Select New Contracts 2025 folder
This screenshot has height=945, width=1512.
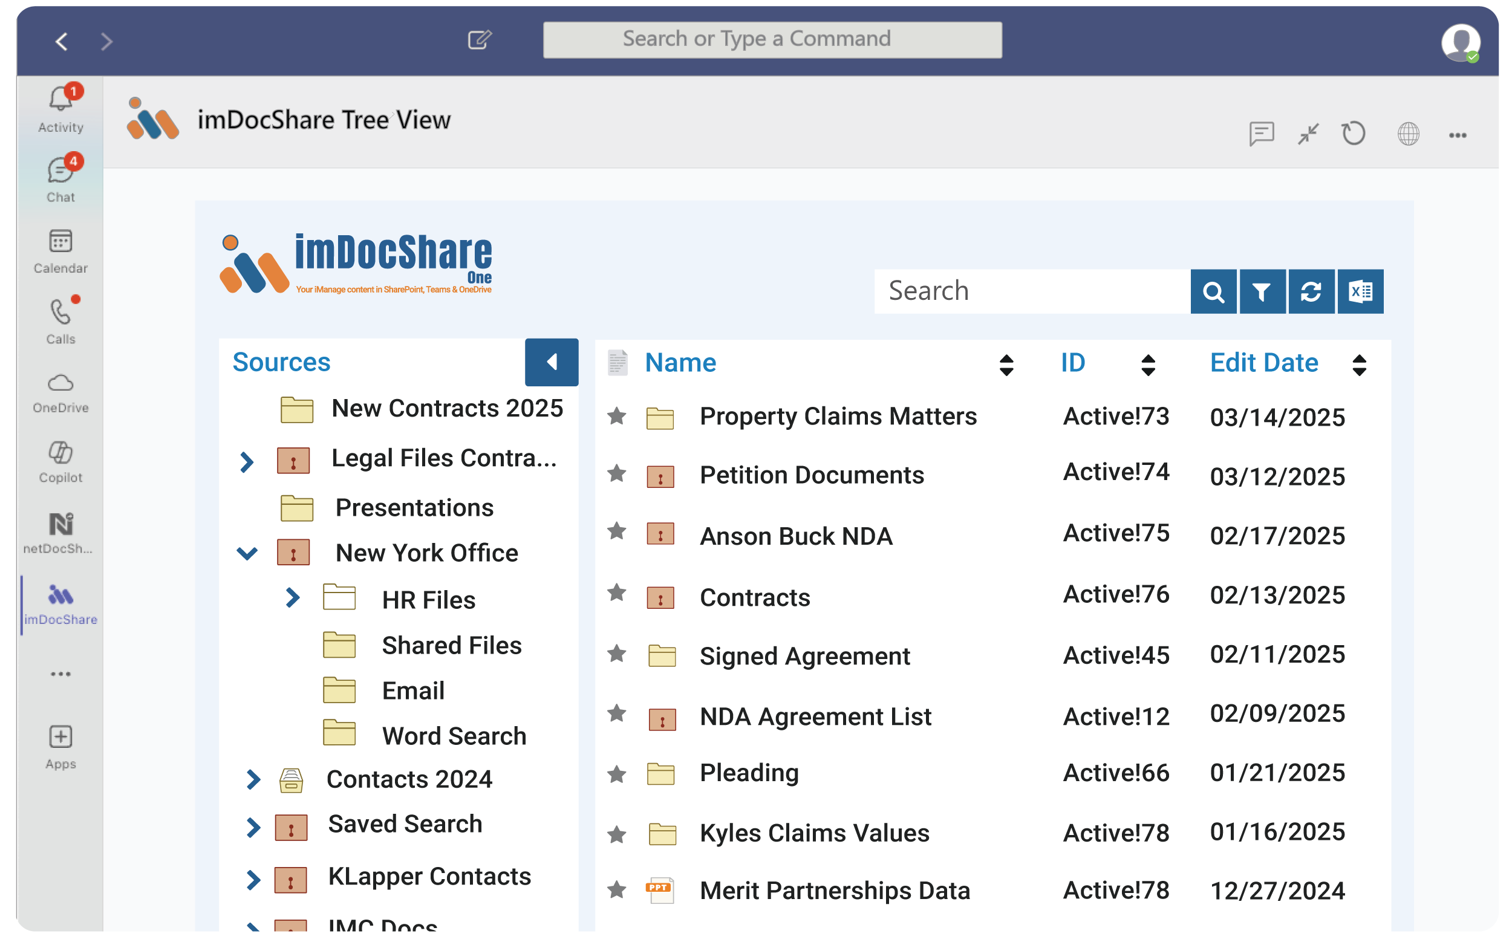pos(422,409)
